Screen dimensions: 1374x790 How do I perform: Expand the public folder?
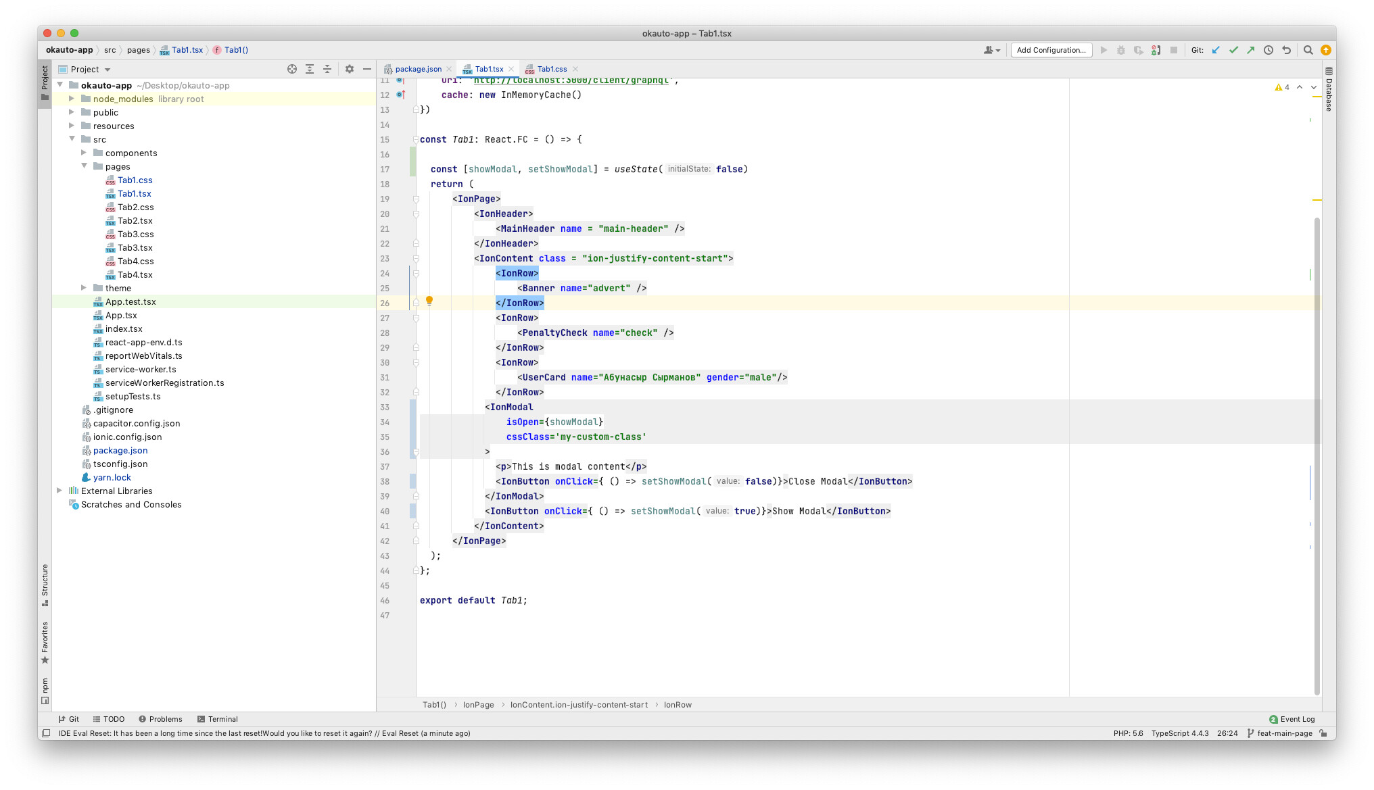[72, 112]
